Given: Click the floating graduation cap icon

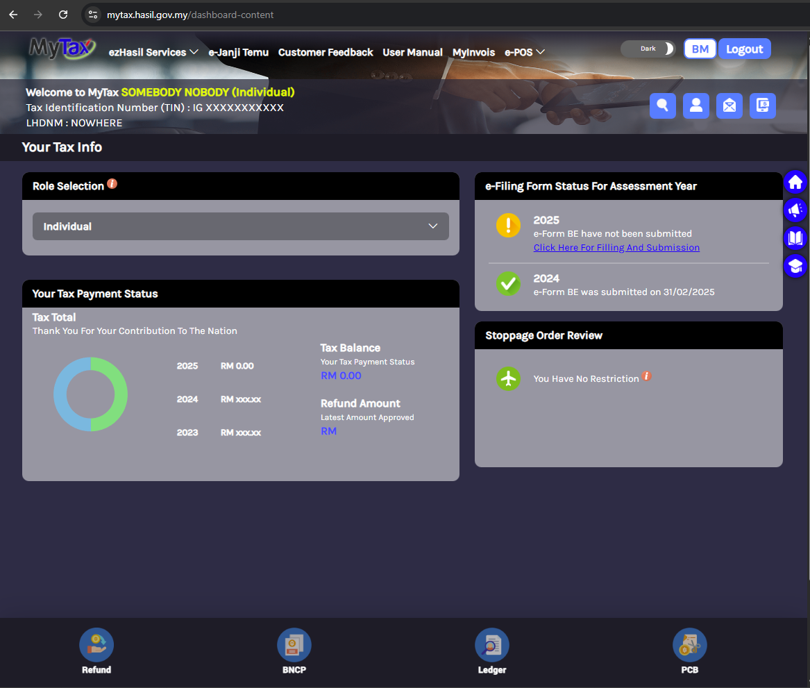Looking at the screenshot, I should click(795, 266).
